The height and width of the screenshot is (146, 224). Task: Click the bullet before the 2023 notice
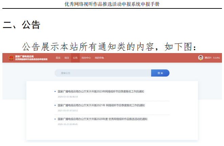(55, 91)
